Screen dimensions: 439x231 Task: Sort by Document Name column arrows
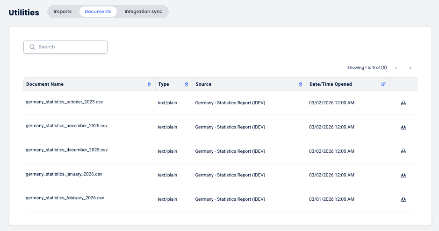click(x=149, y=84)
